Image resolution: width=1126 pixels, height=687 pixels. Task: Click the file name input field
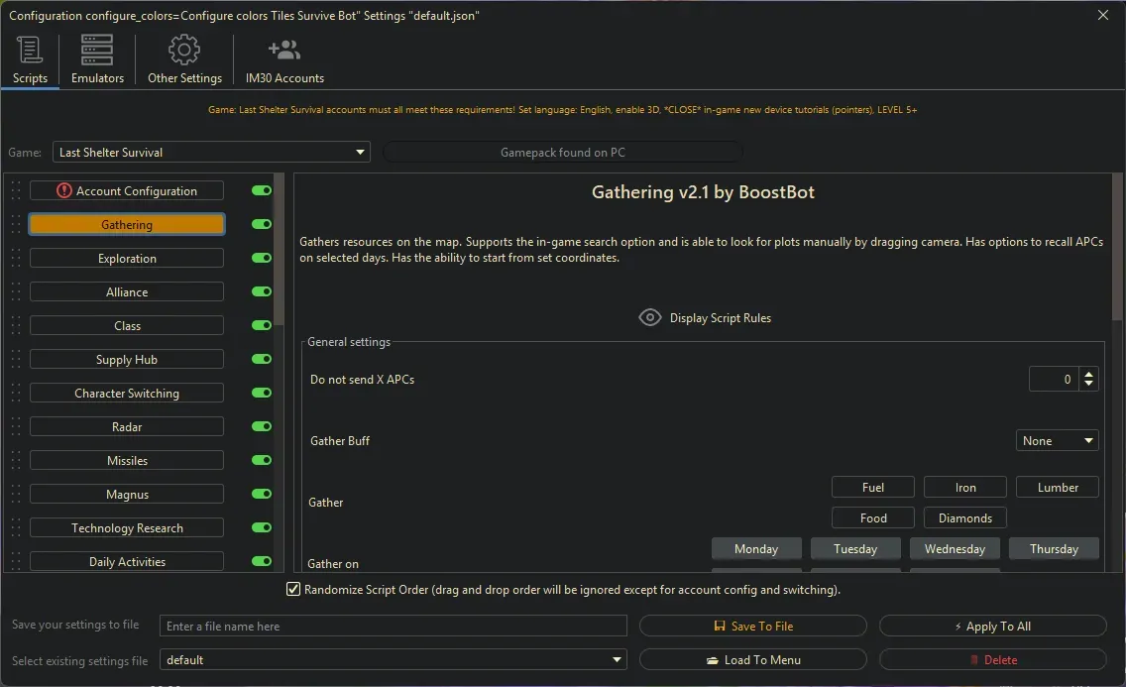393,626
